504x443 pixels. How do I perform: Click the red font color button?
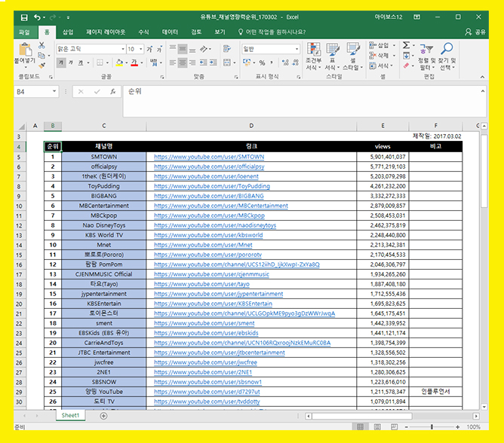[x=134, y=63]
